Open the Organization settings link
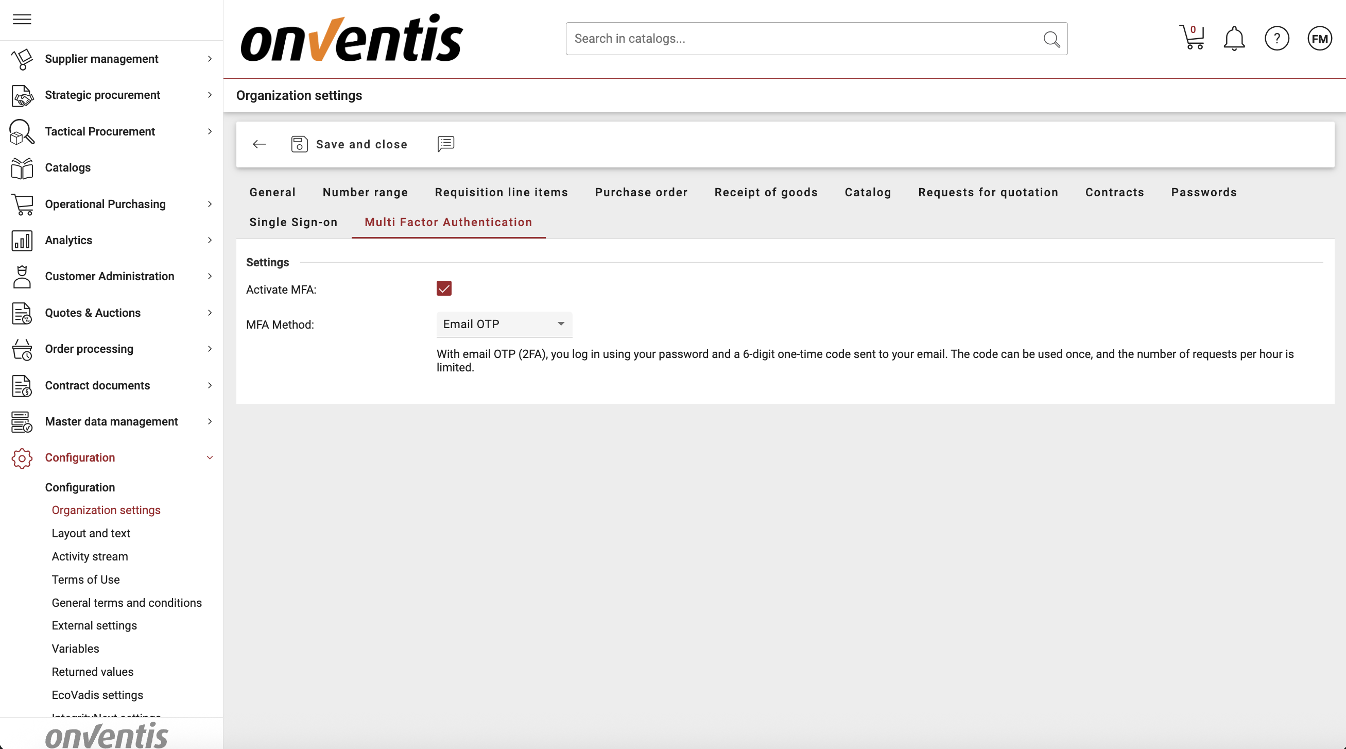The width and height of the screenshot is (1346, 749). 106,510
